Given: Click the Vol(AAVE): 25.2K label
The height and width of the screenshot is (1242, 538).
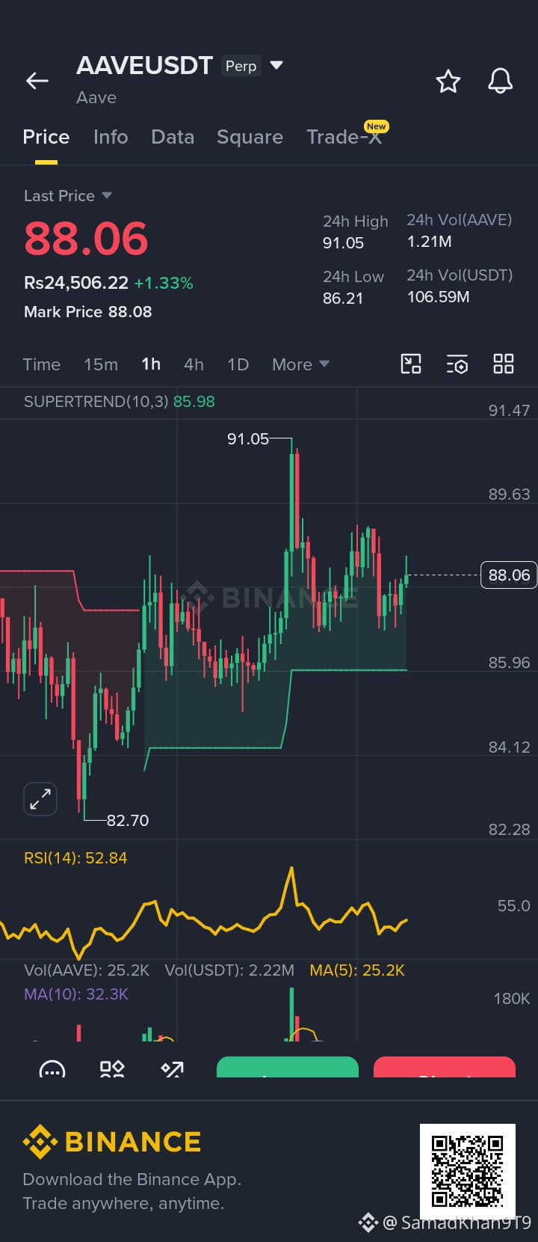Looking at the screenshot, I should coord(87,970).
